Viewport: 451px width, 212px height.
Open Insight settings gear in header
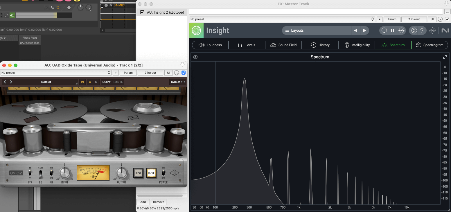(x=413, y=30)
